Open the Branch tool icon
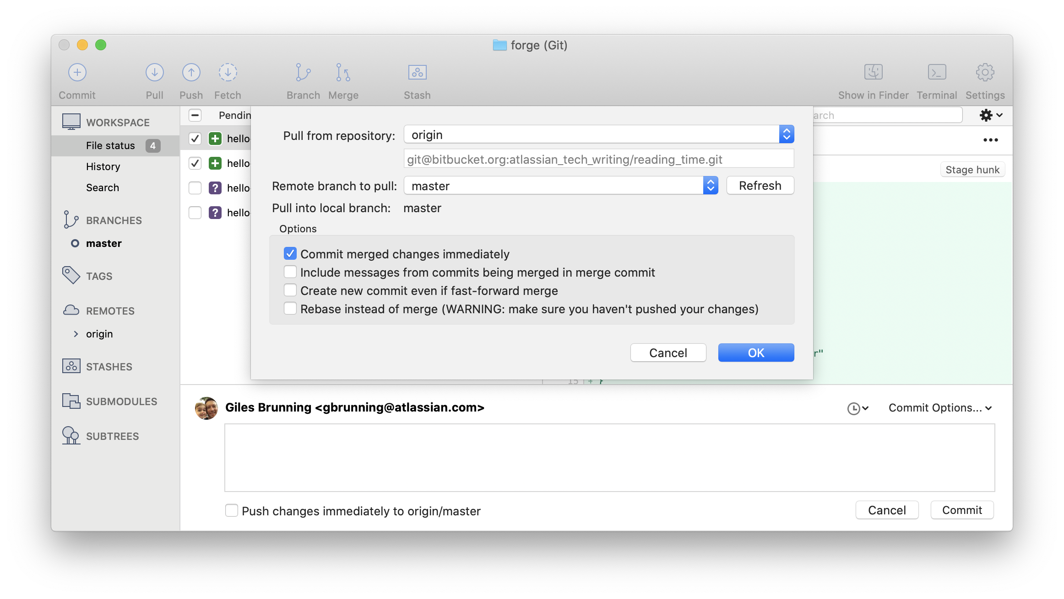Screen dimensions: 1064x599 point(303,73)
